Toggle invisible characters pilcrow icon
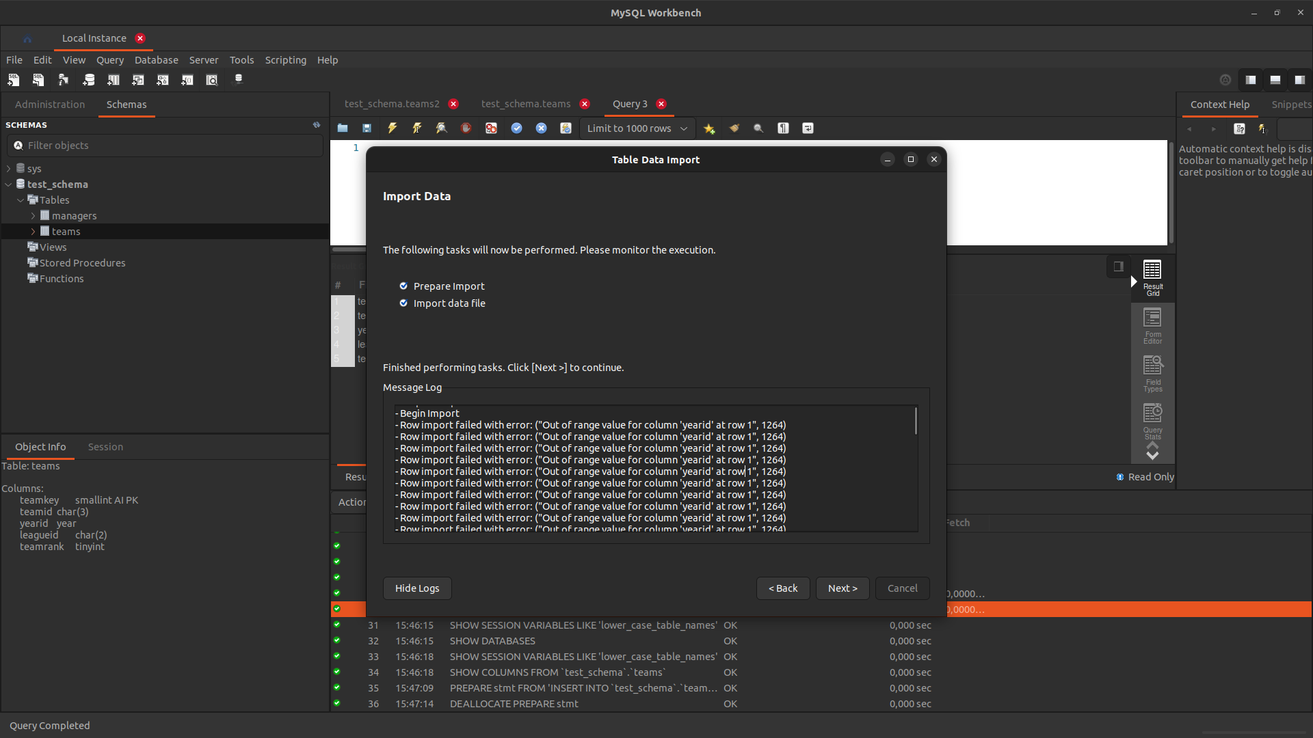Image resolution: width=1313 pixels, height=738 pixels. tap(784, 128)
